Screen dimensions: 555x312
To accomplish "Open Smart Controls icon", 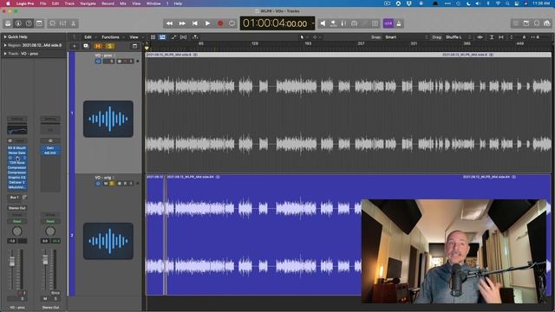I will (x=52, y=23).
